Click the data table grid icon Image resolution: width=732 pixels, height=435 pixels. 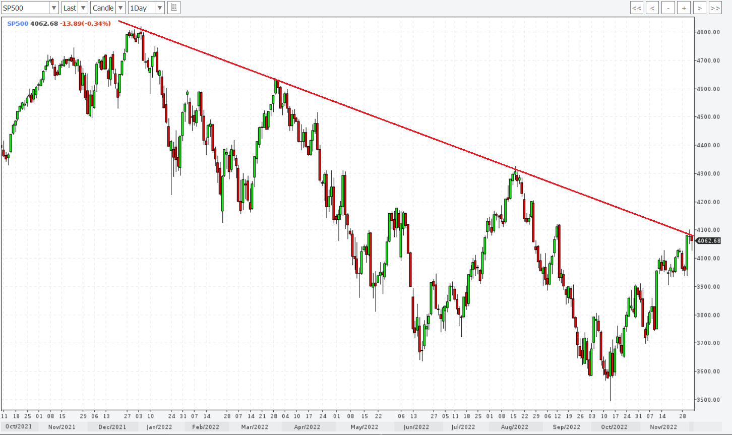173,8
